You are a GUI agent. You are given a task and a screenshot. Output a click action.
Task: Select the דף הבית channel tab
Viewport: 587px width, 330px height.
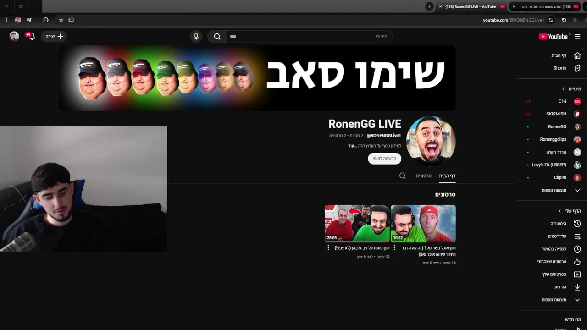(447, 176)
